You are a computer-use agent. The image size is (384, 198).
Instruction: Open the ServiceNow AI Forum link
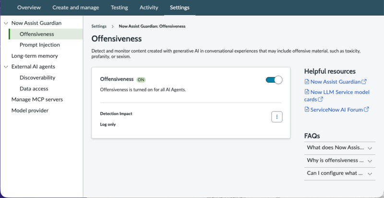click(336, 110)
